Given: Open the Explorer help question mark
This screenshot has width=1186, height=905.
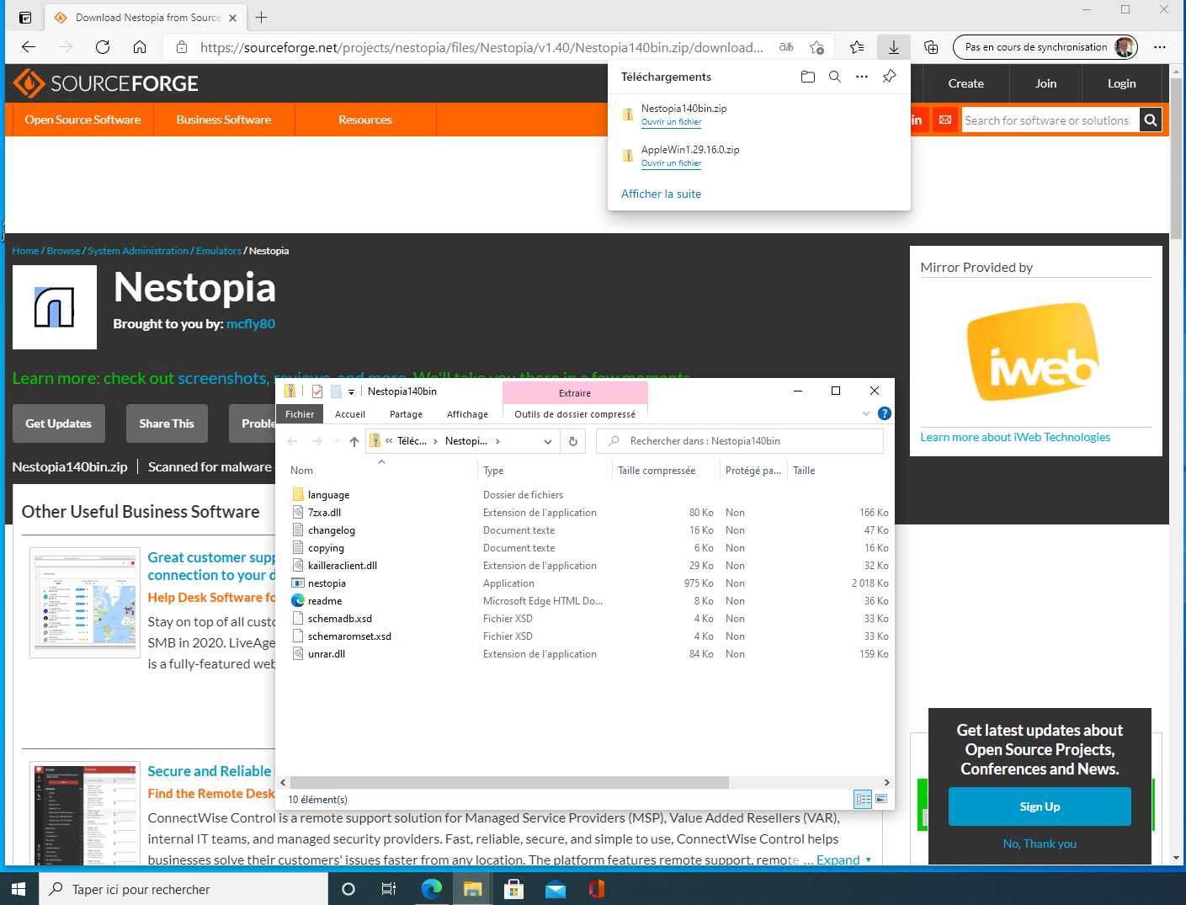Looking at the screenshot, I should 885,413.
